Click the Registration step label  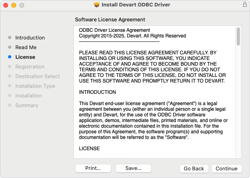[x=30, y=66]
